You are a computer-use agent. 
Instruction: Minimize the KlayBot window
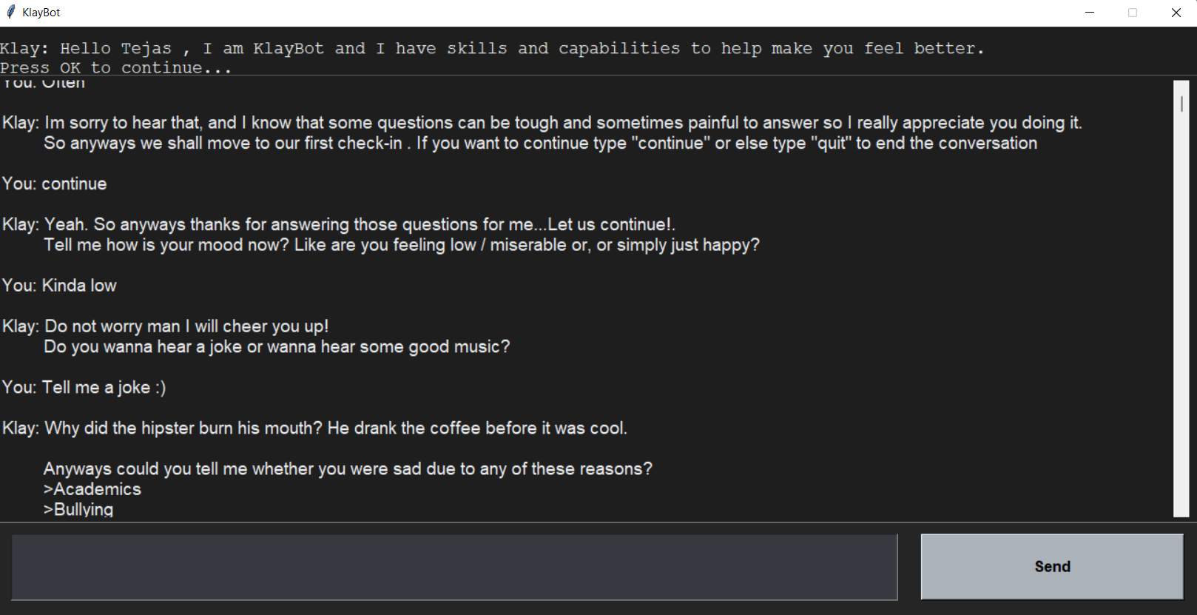tap(1088, 12)
